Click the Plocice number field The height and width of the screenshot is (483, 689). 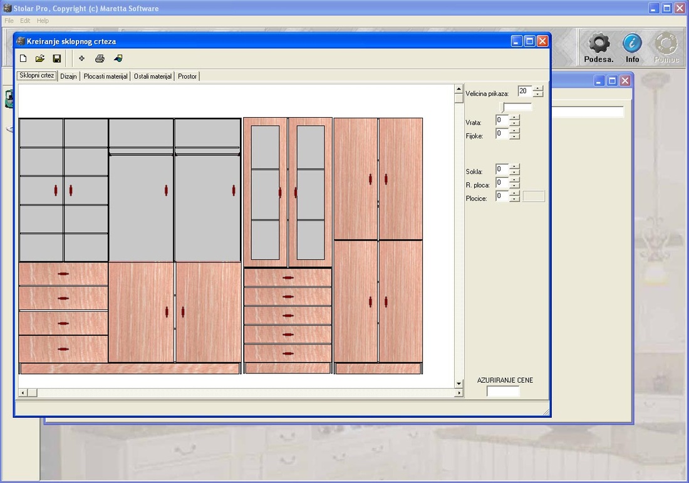502,196
